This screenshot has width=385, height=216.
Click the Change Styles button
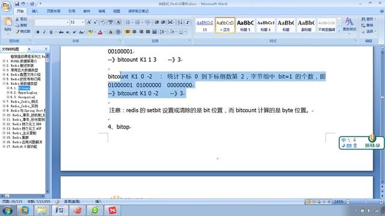point(349,25)
